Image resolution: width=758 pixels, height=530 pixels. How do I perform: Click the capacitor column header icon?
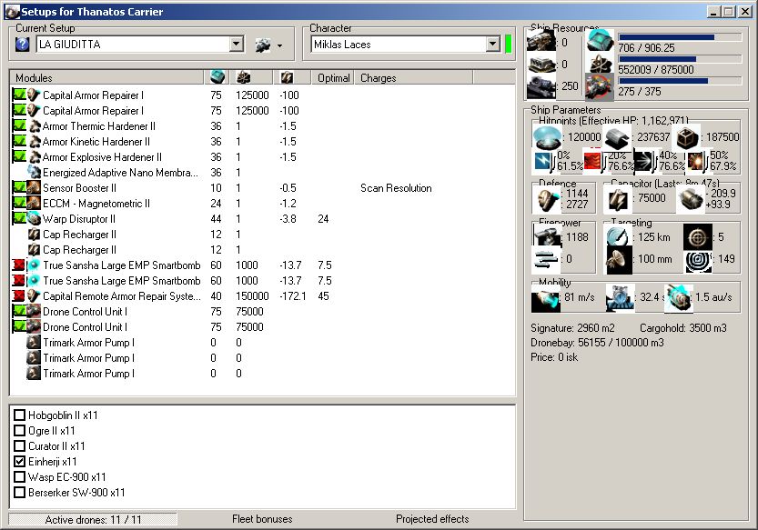pyautogui.click(x=287, y=77)
